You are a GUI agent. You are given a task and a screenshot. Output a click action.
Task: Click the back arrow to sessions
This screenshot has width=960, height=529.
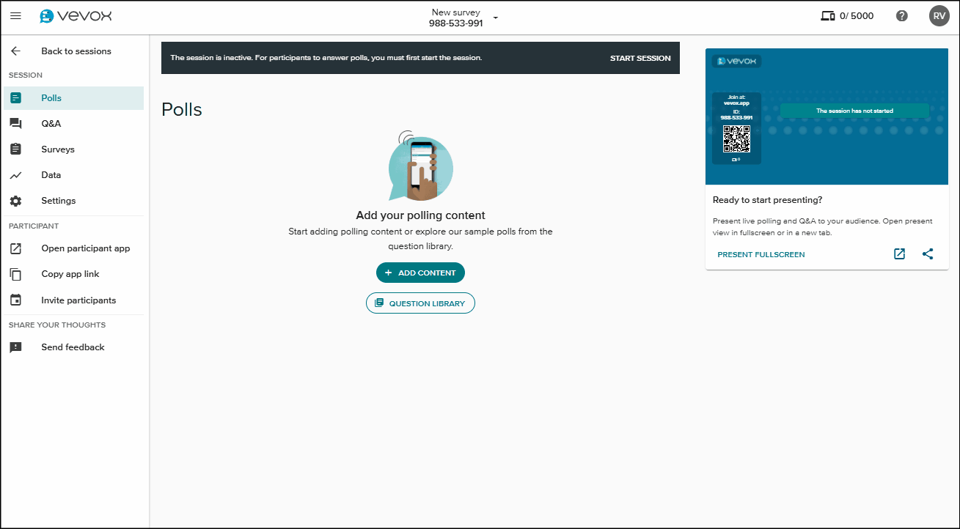(16, 51)
